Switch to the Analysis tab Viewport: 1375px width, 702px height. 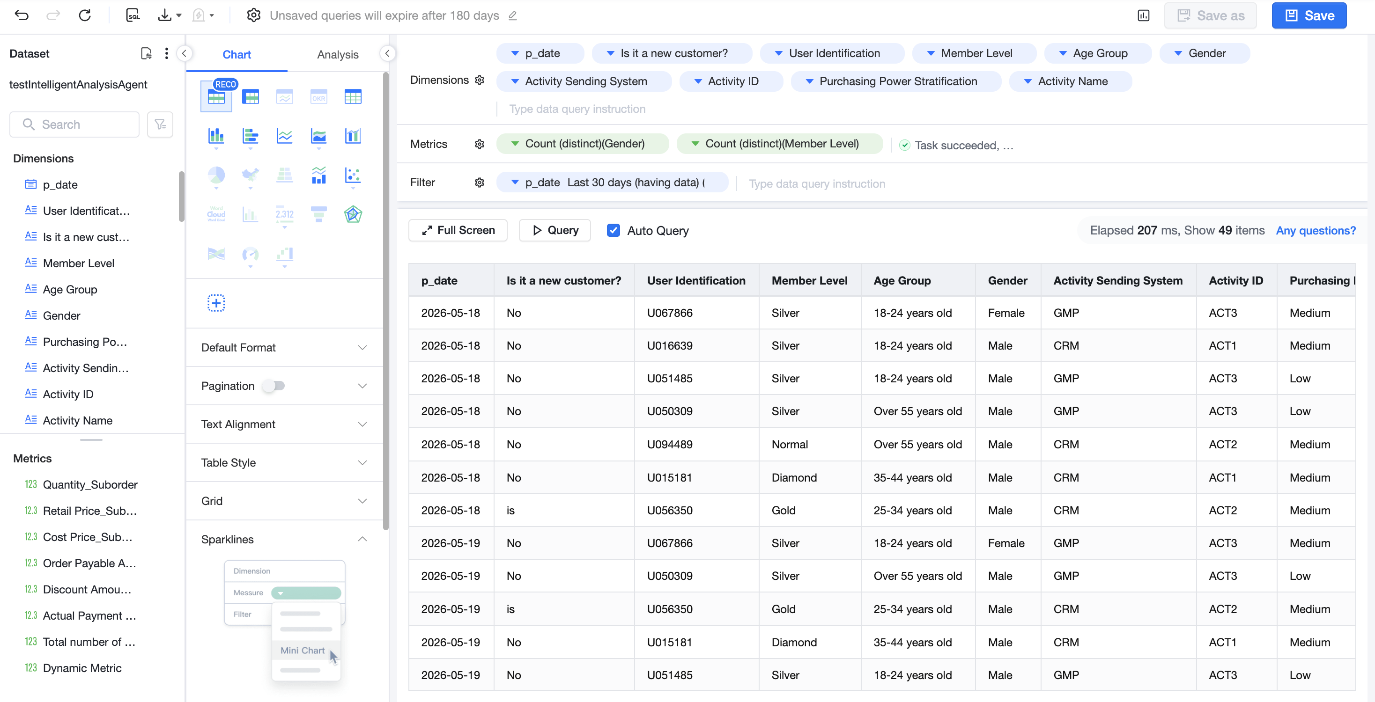337,54
